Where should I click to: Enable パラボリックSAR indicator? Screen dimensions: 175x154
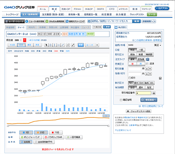click(x=54, y=137)
